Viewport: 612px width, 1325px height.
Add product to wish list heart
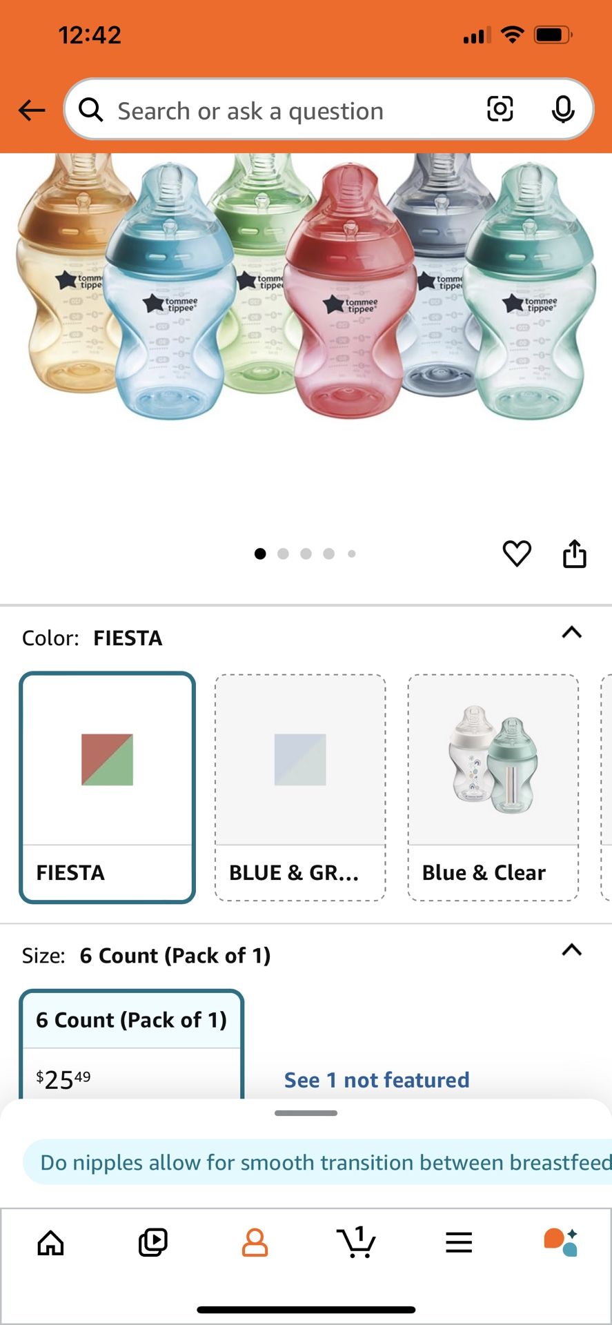click(x=516, y=553)
